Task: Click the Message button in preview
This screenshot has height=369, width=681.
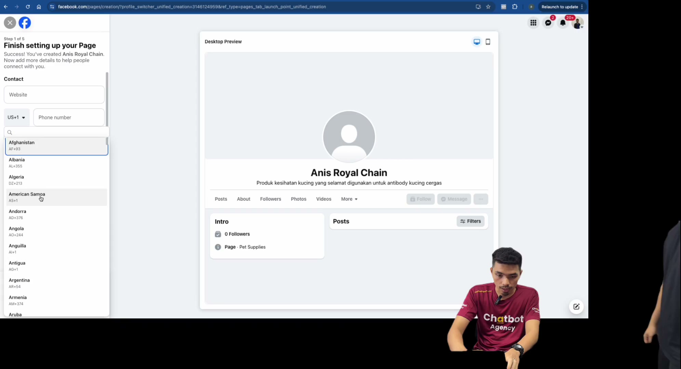Action: pyautogui.click(x=454, y=199)
